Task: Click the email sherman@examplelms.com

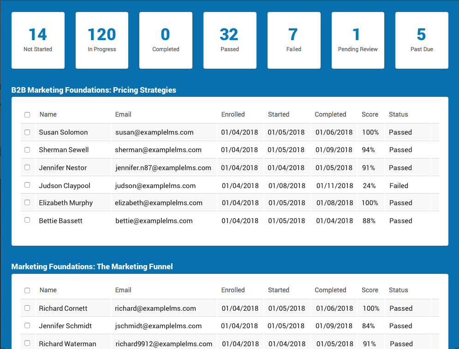Action: [158, 150]
